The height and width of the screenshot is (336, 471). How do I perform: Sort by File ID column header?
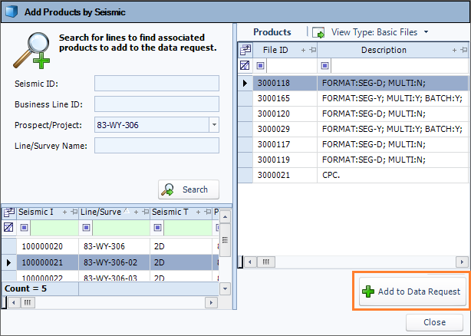[x=275, y=50]
